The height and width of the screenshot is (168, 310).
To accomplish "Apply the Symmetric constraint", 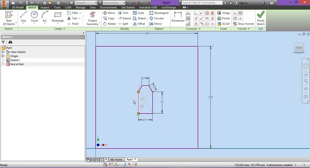I will click(x=207, y=24).
